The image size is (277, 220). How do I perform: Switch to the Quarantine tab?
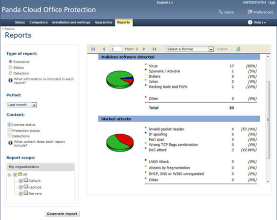(104, 22)
